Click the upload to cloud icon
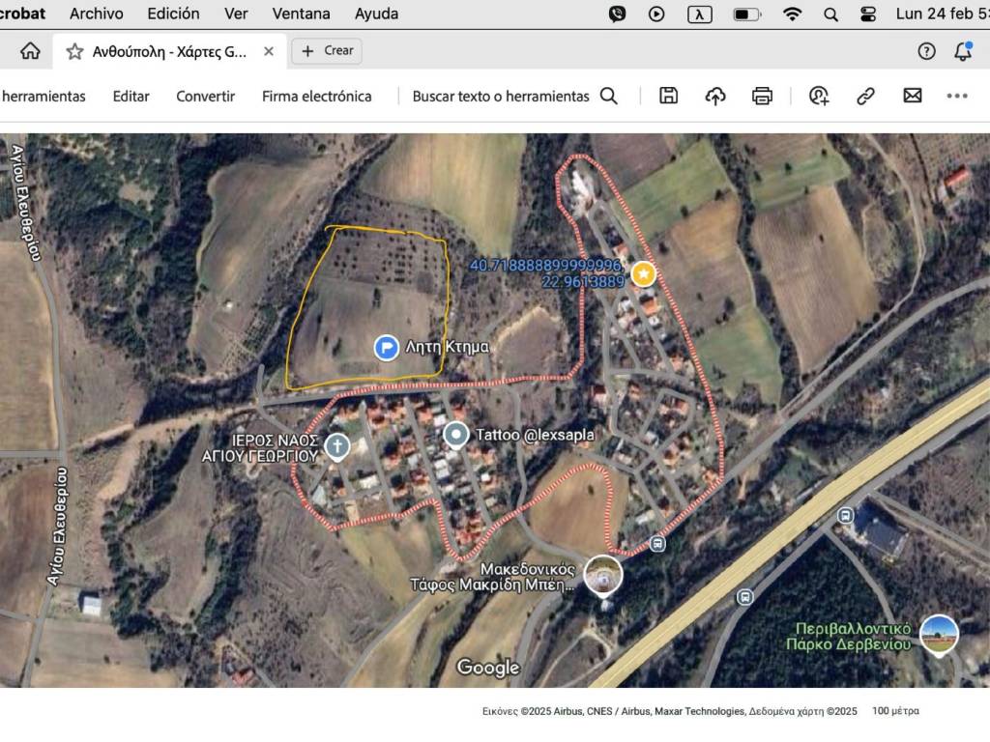Image resolution: width=990 pixels, height=742 pixels. (715, 96)
